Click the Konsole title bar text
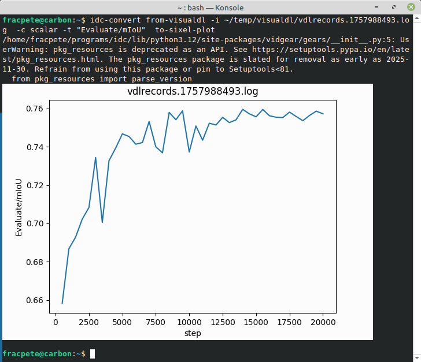The width and height of the screenshot is (421, 362). coord(211,7)
